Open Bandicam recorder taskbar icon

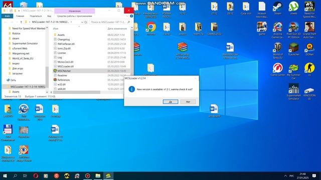87,175
